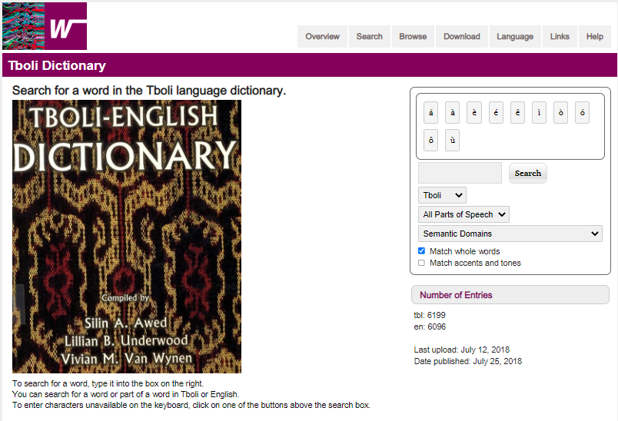
Task: Insert the ù character button
Action: [x=453, y=140]
